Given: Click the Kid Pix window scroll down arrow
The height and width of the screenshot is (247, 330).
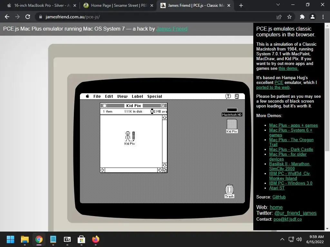Looking at the screenshot, I should point(165,165).
